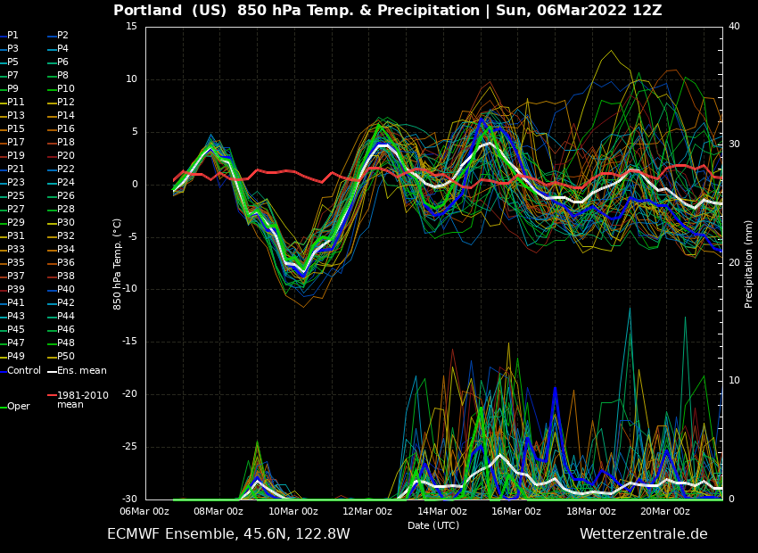Select the P10 legend label
The width and height of the screenshot is (758, 553).
coord(66,89)
